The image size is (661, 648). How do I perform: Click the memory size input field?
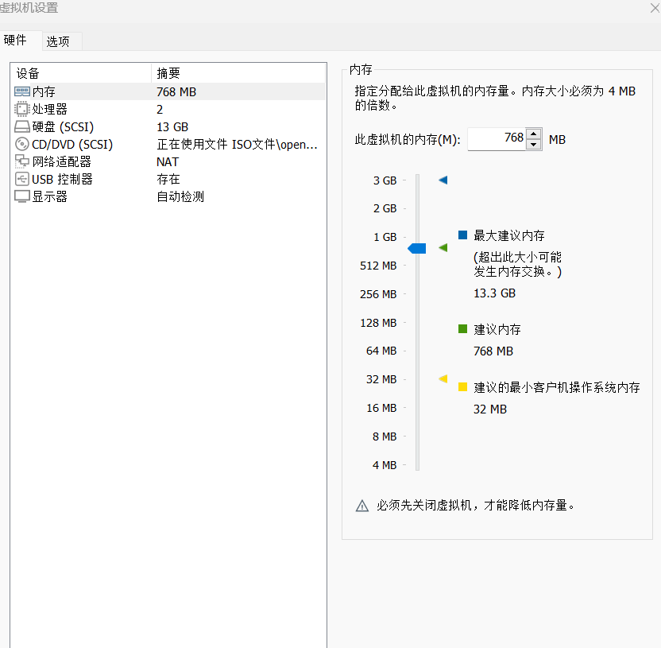497,139
